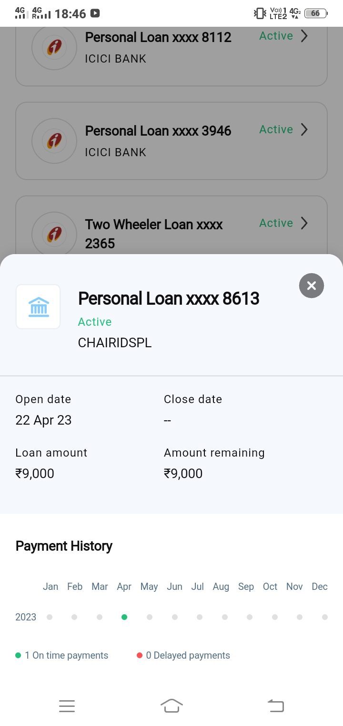Select the December 2023 payment dot
This screenshot has height=726, width=343.
tap(325, 617)
